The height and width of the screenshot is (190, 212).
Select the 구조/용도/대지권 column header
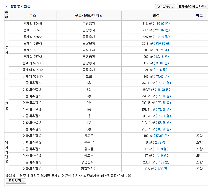[89, 15]
